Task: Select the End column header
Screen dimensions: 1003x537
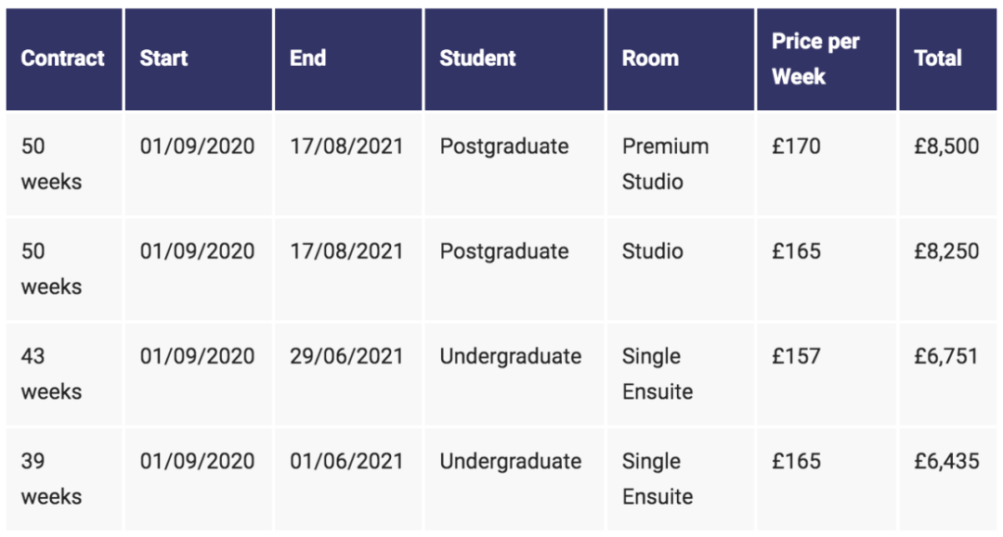Action: click(348, 59)
